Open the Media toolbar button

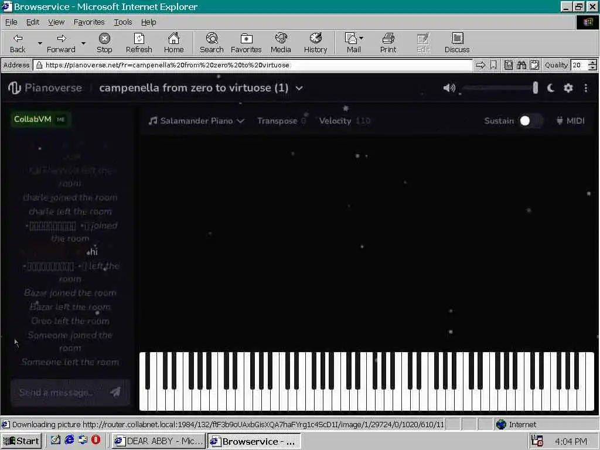click(281, 43)
